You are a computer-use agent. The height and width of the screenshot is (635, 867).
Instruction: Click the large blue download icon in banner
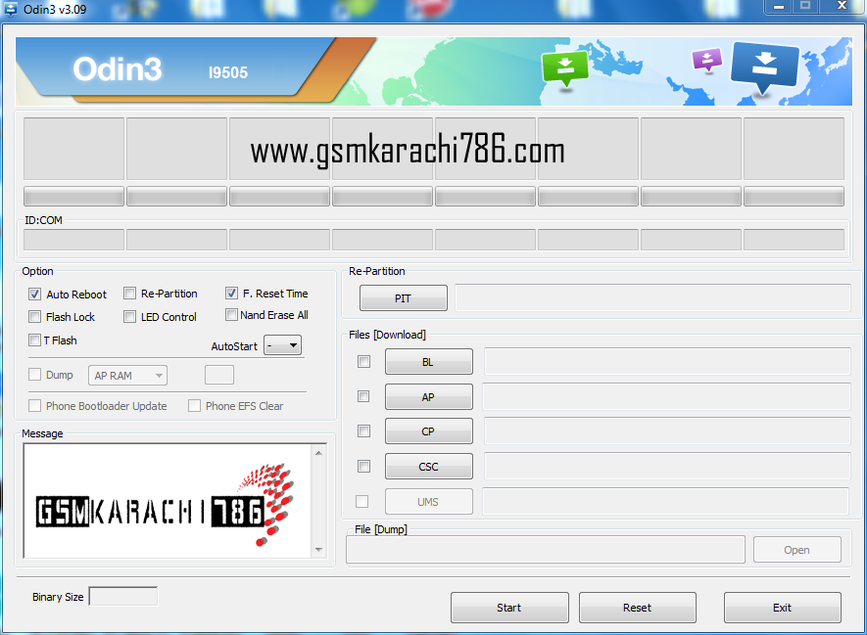765,67
